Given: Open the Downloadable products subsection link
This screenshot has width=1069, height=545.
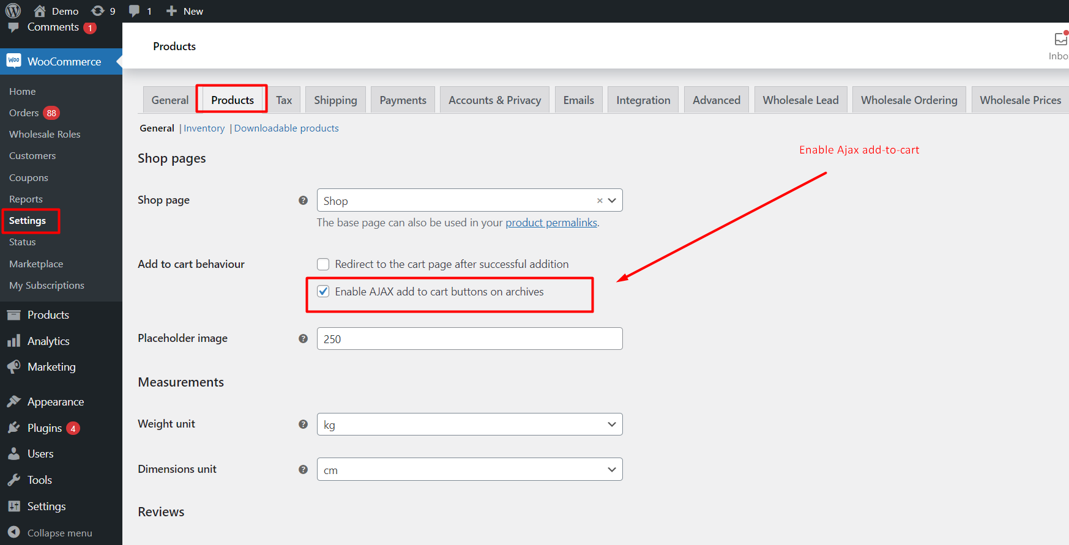Looking at the screenshot, I should tap(286, 128).
